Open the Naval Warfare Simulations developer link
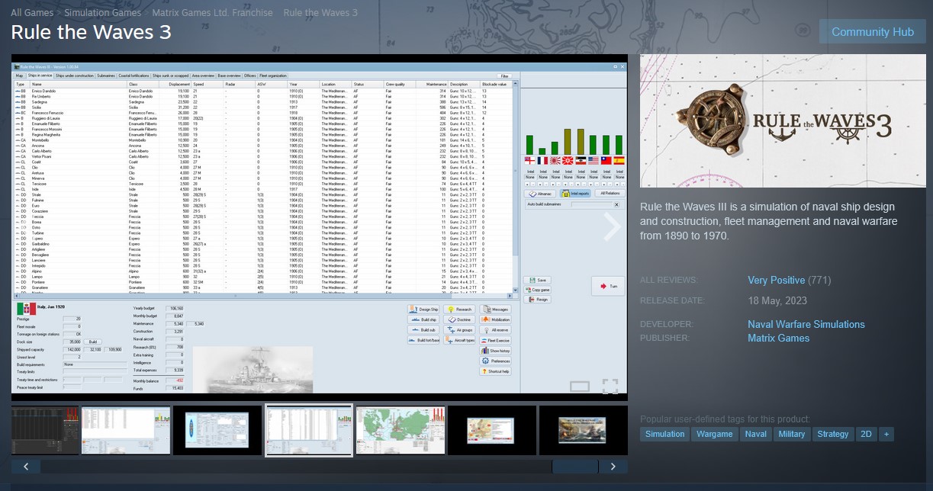Screen dimensions: 933x491 click(806, 324)
